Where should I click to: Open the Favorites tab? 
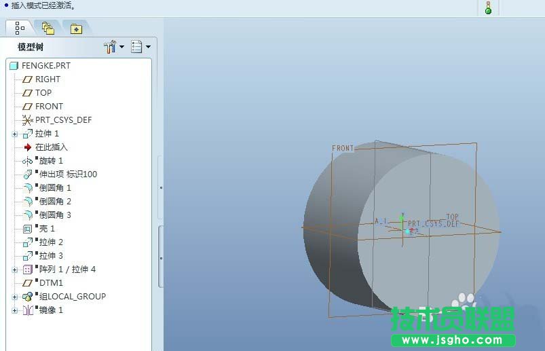(76, 29)
